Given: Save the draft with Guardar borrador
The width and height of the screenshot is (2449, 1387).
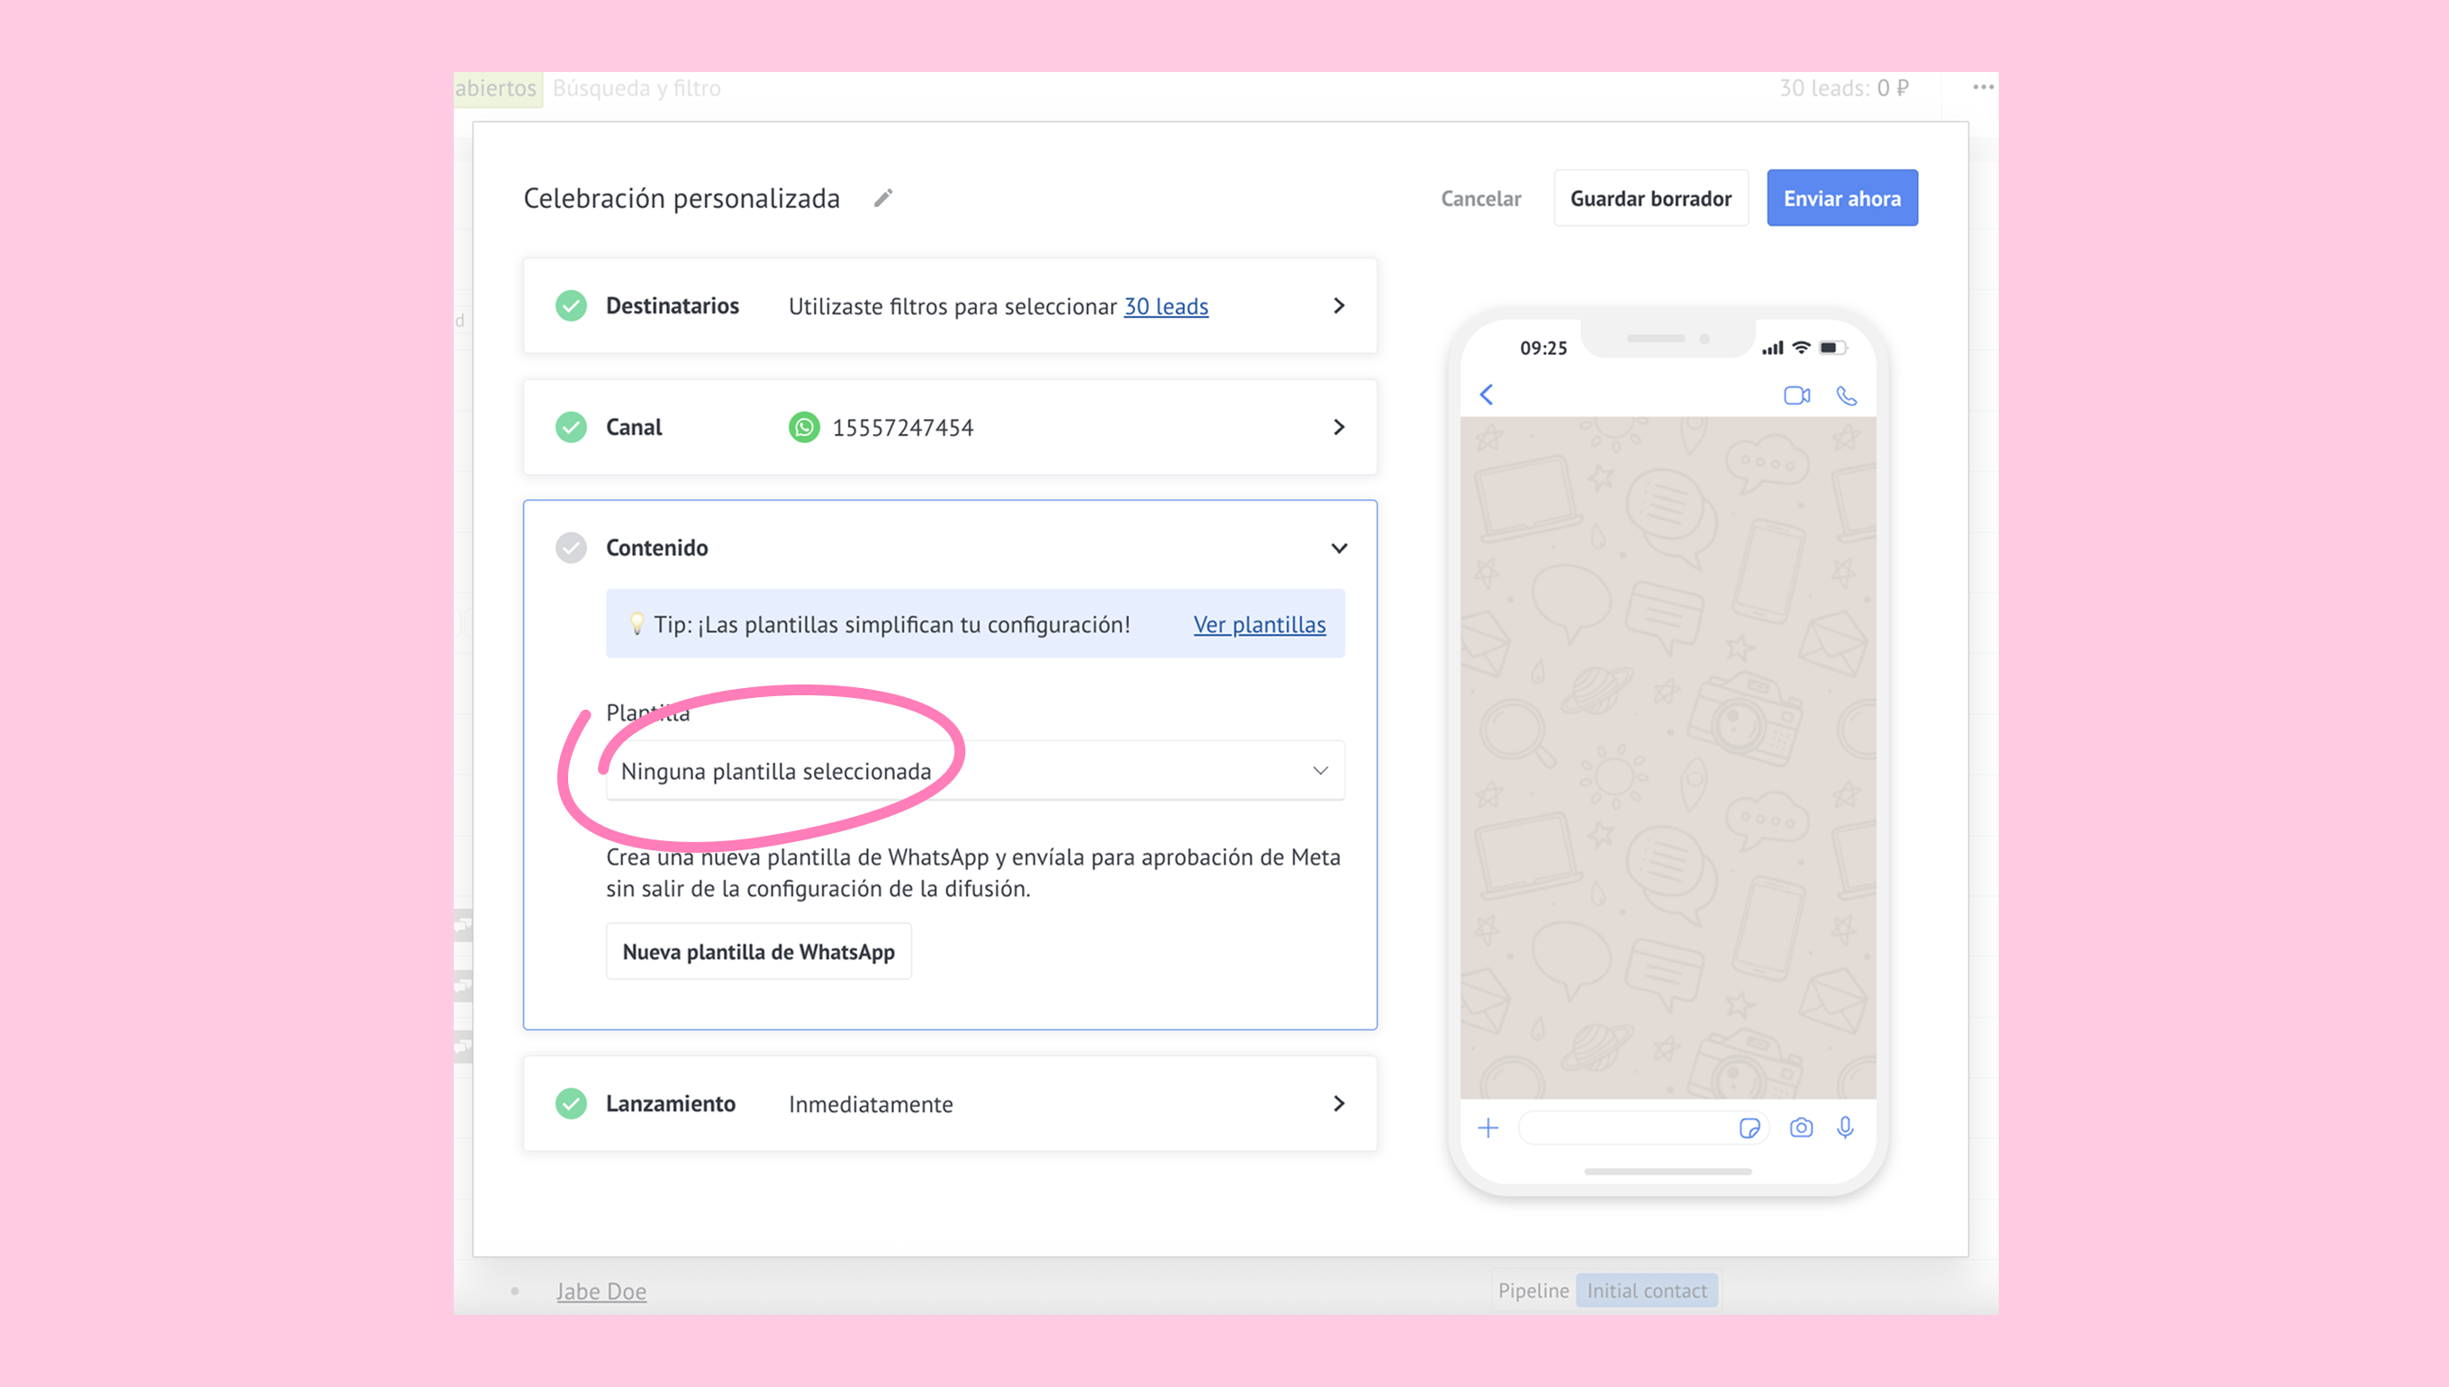Looking at the screenshot, I should [1650, 198].
